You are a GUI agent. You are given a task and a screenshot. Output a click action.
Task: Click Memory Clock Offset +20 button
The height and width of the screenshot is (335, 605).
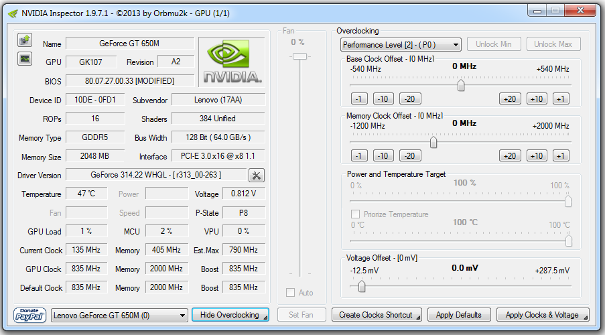pyautogui.click(x=510, y=156)
